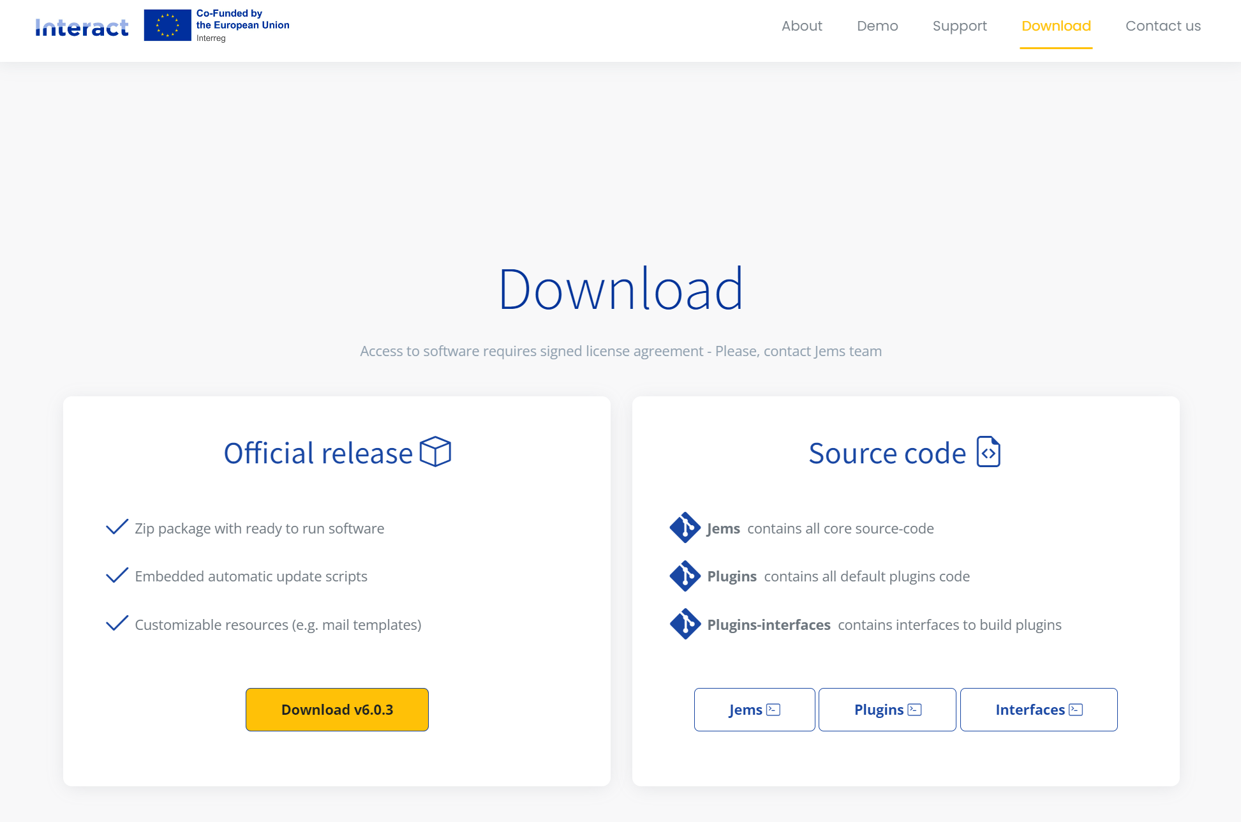1241x822 pixels.
Task: Click the bold Plugins label in list
Action: (732, 576)
